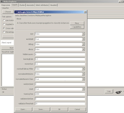Open the normalizeAttributes dropdown

click(83, 74)
